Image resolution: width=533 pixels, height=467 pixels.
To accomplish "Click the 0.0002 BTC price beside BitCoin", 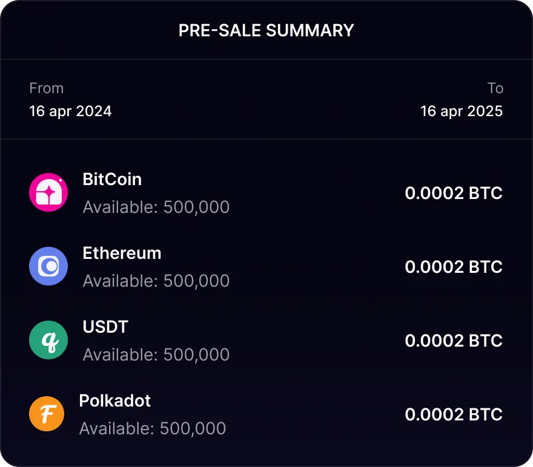I will pos(453,193).
